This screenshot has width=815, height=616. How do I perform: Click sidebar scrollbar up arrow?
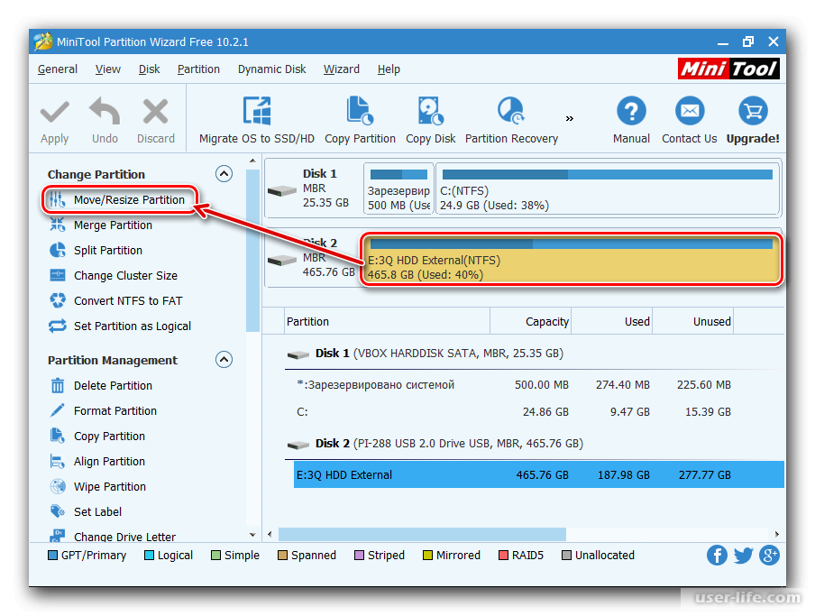(252, 161)
